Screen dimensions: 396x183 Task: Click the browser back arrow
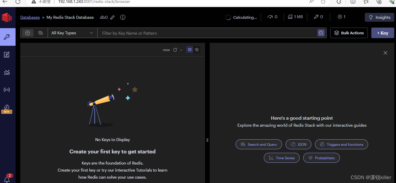(x=5, y=1)
